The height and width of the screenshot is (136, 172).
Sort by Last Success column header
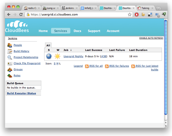tap(93, 50)
